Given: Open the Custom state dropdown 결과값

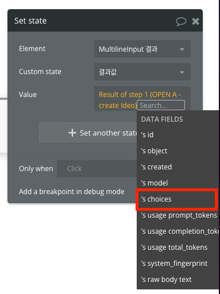Looking at the screenshot, I should click(142, 72).
